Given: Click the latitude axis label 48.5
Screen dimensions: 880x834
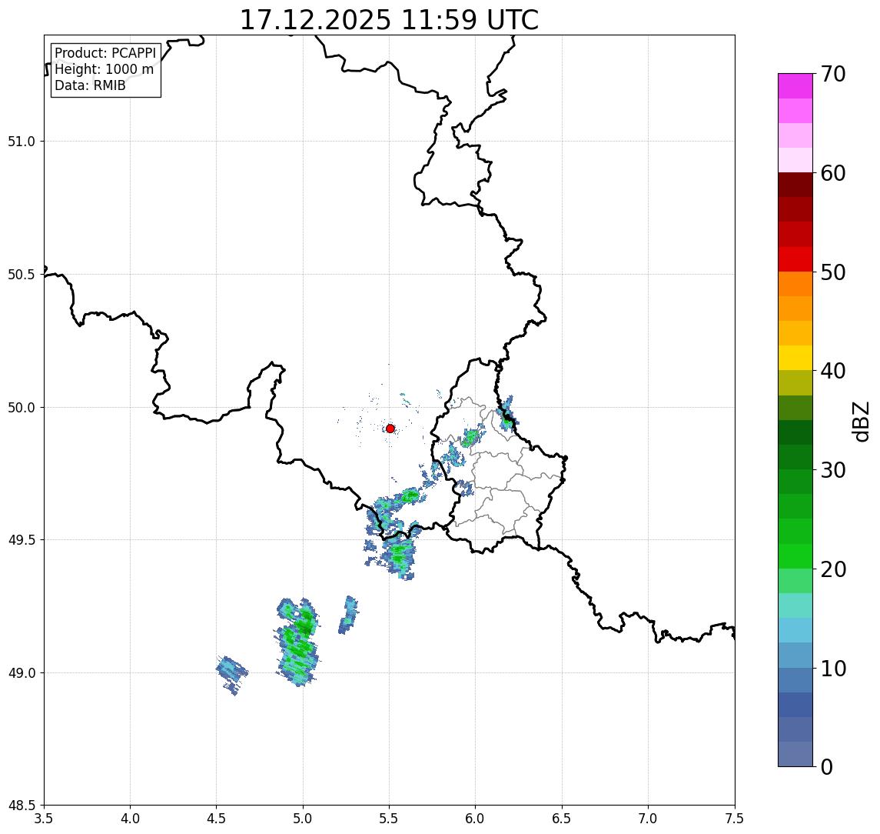Looking at the screenshot, I should click(22, 806).
